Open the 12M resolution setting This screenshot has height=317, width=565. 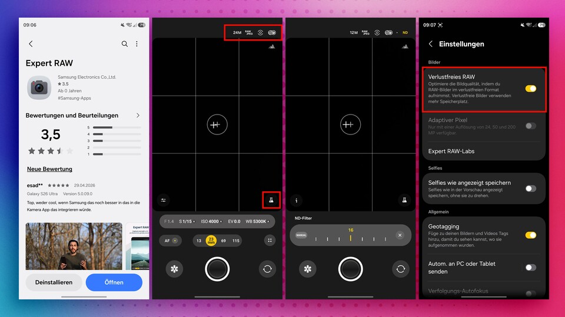click(x=354, y=33)
